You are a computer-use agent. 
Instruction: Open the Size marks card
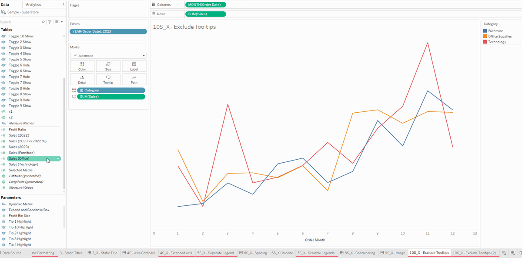[108, 66]
